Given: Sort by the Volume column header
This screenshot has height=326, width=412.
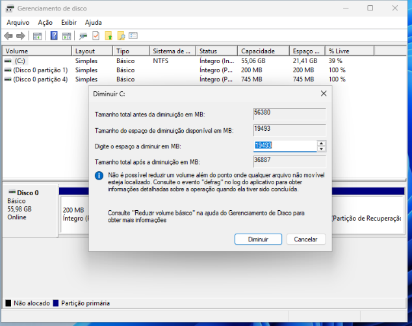Looking at the screenshot, I should [37, 51].
